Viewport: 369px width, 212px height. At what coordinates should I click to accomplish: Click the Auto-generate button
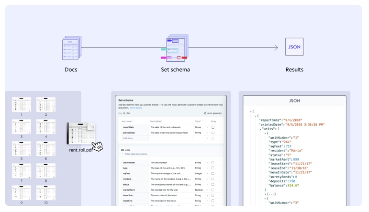pos(212,113)
